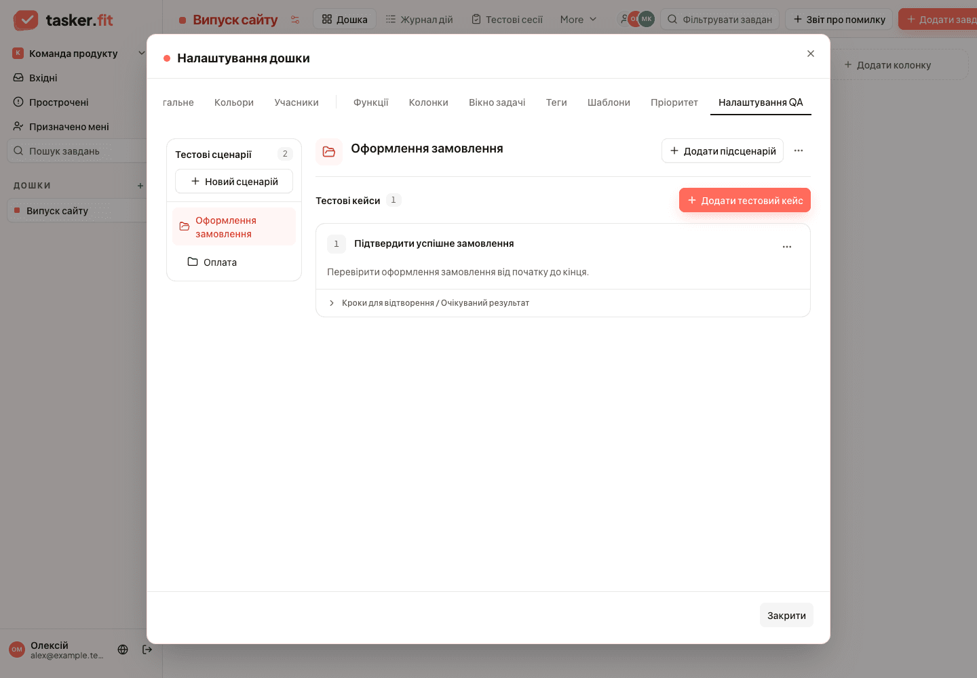
Task: Click the Пошук завдань search field
Action: point(76,151)
